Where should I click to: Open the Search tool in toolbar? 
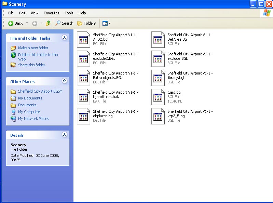pyautogui.click(x=65, y=23)
